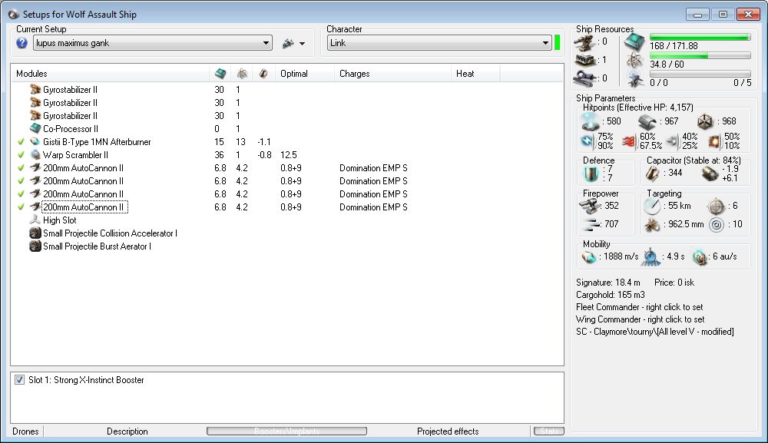The width and height of the screenshot is (768, 443).
Task: Click the Collision Accelerator rig icon
Action: (x=35, y=233)
